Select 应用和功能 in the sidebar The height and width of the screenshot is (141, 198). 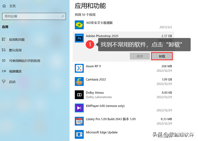17,40
